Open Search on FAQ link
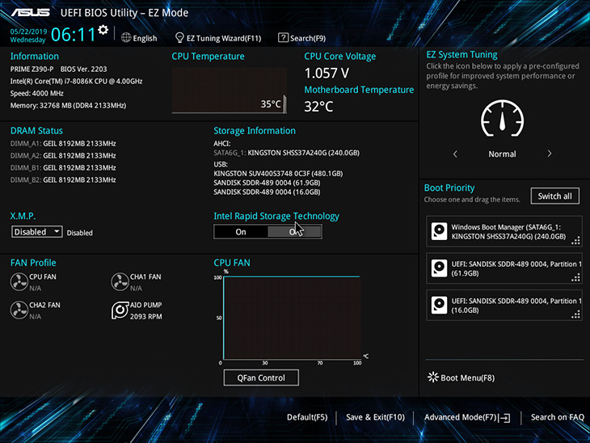The width and height of the screenshot is (590, 443). pyautogui.click(x=557, y=417)
